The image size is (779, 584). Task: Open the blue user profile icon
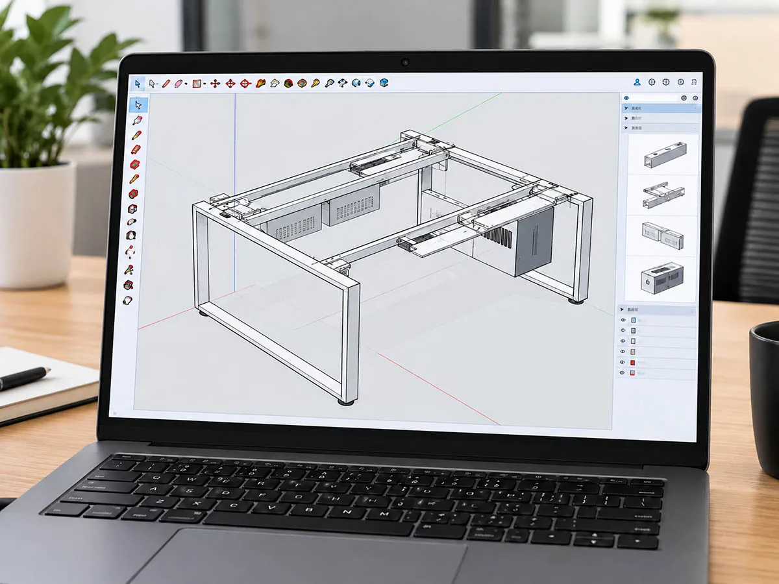(x=637, y=82)
